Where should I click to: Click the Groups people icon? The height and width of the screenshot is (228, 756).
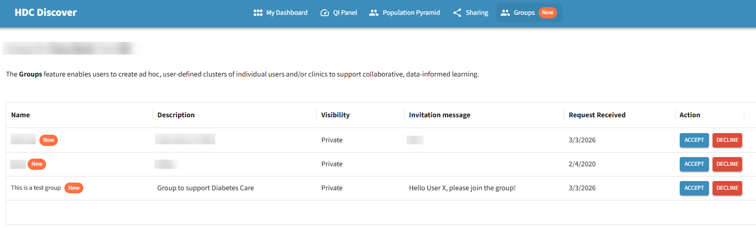coord(505,13)
